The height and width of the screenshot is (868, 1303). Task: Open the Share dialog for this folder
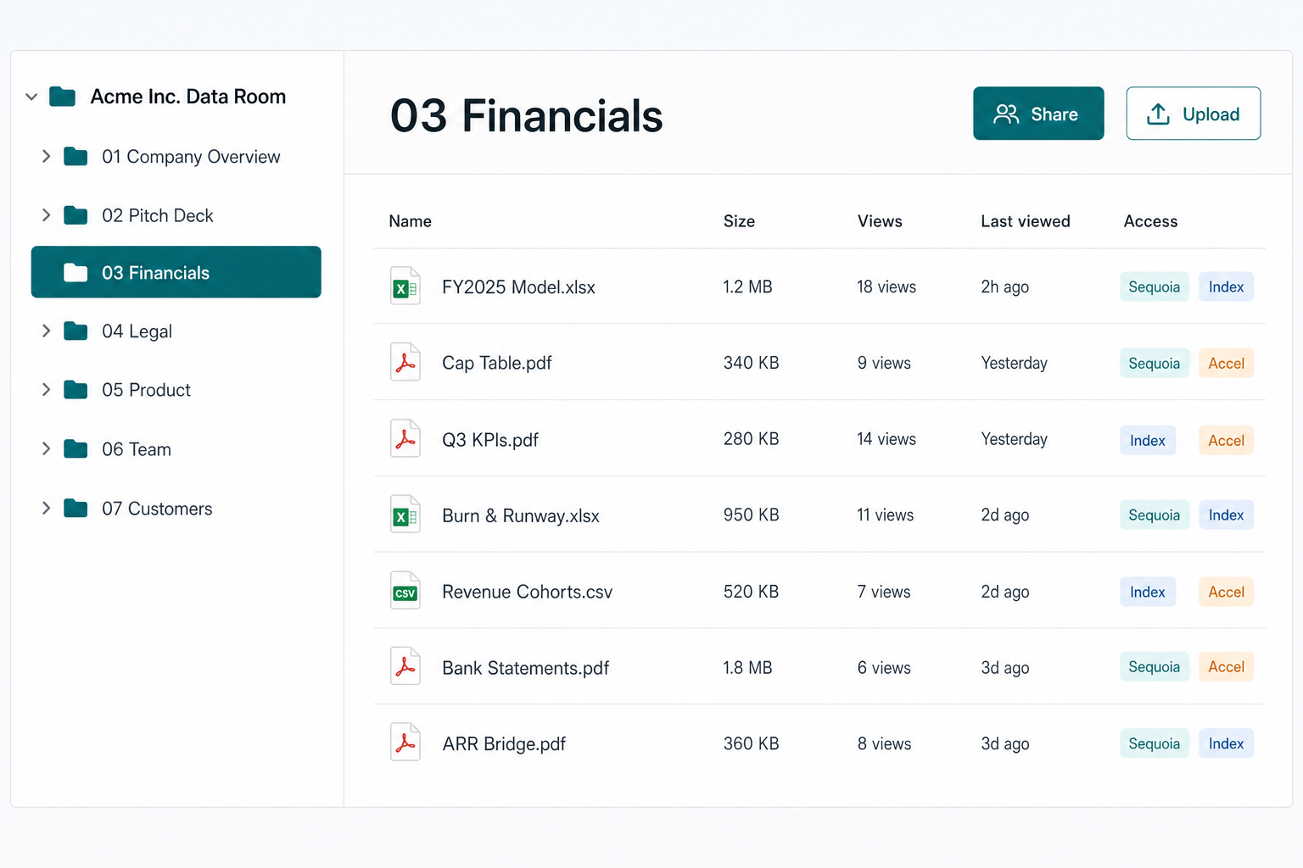click(x=1038, y=114)
